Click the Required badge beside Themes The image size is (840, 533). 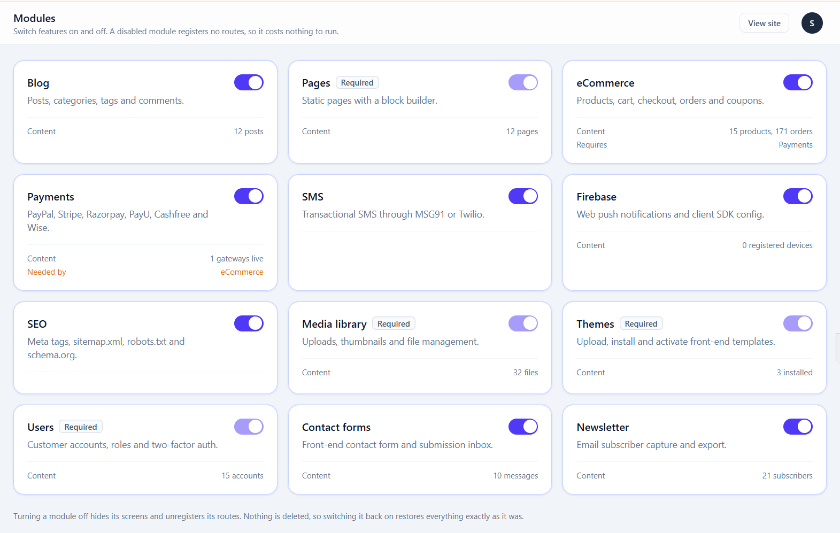641,324
